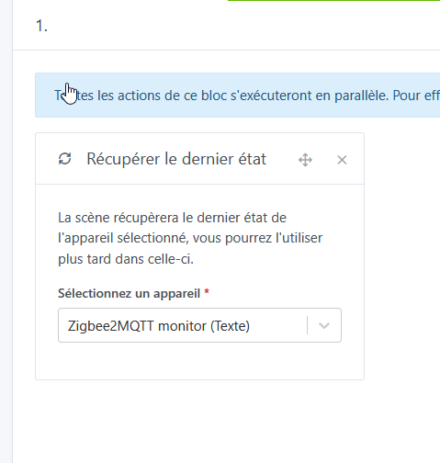
Task: Click the selected value Zigbee2MQTT monitor (Texte)
Action: click(159, 326)
